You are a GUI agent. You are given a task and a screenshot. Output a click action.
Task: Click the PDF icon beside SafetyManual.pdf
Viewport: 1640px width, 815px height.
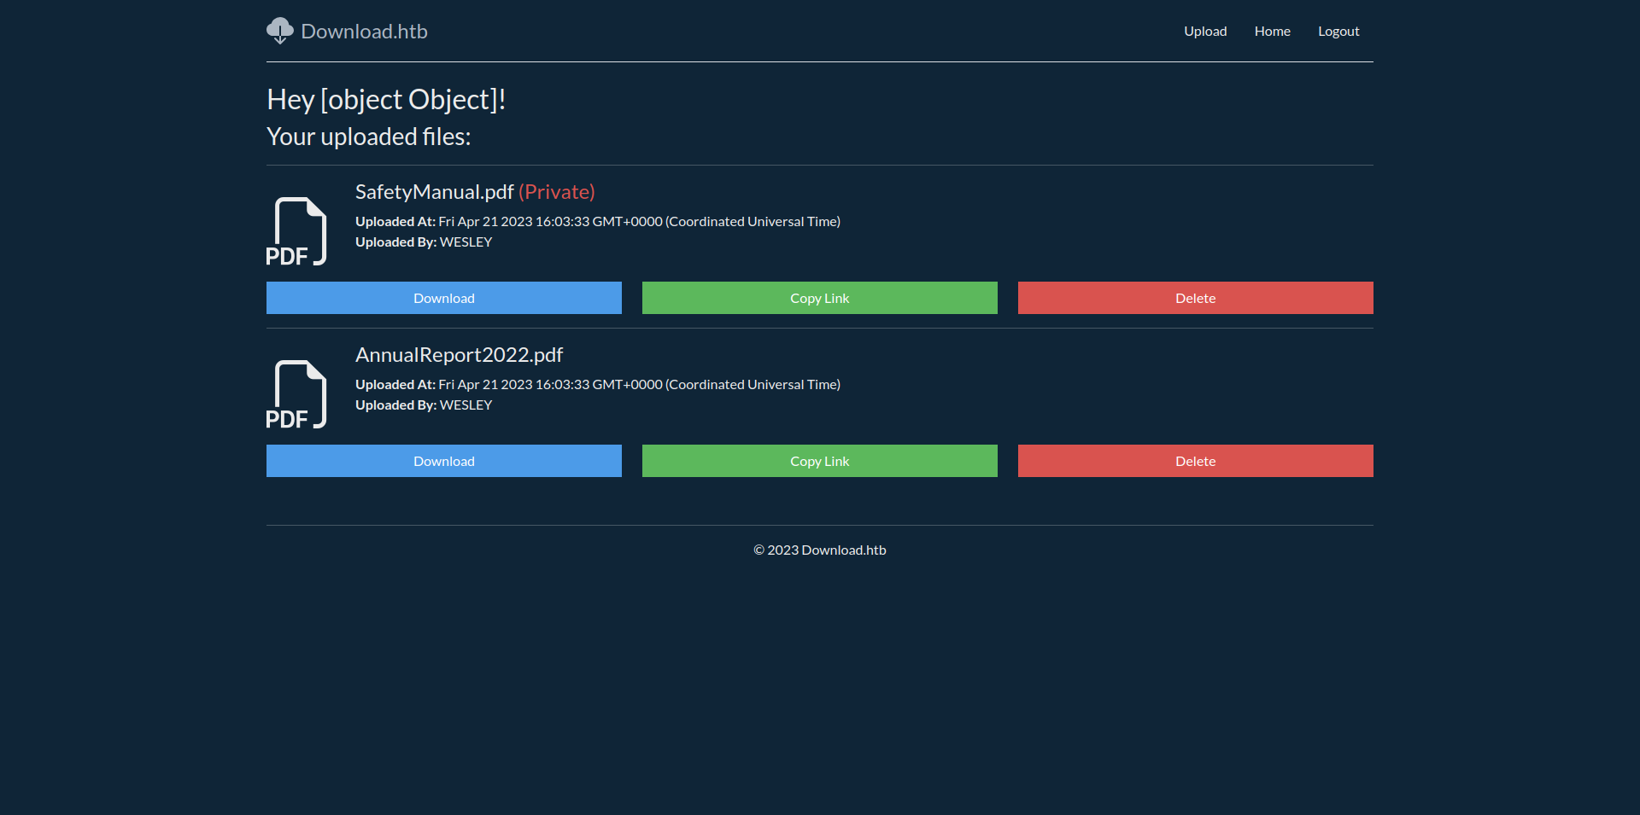pyautogui.click(x=296, y=231)
